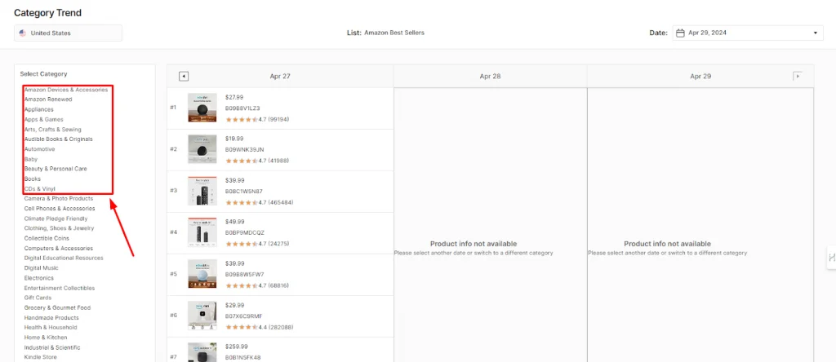Select the Audible Books & Originals category

[58, 139]
